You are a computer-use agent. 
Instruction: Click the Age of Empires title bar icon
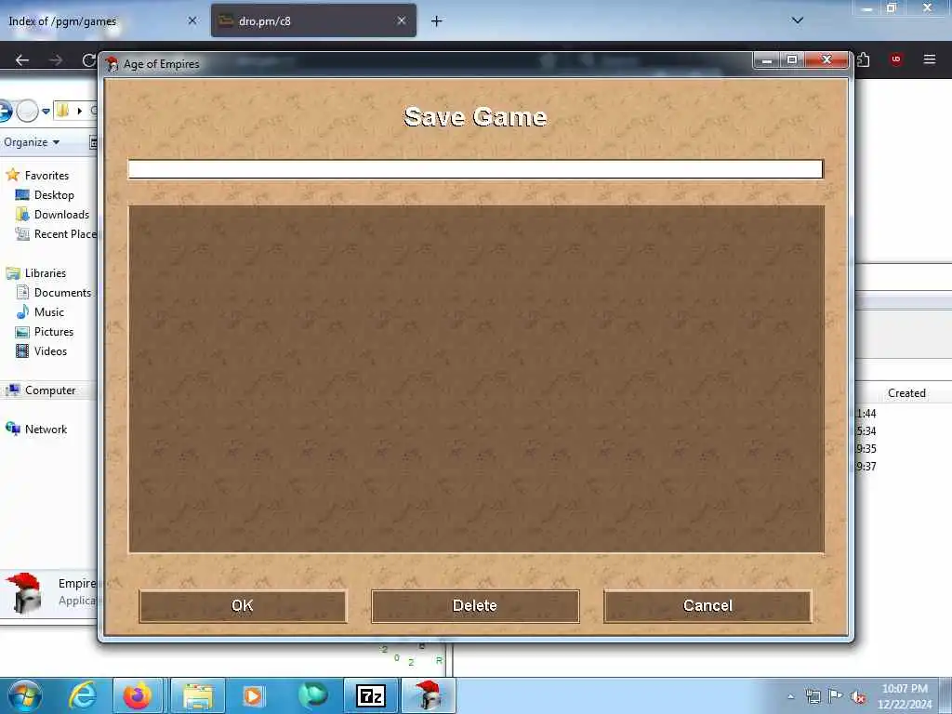click(112, 64)
